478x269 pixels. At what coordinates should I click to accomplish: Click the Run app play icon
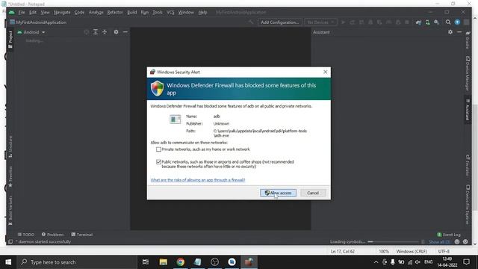343,22
